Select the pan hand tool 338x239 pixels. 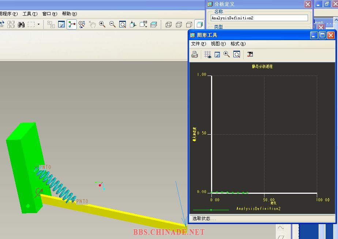tap(92, 24)
